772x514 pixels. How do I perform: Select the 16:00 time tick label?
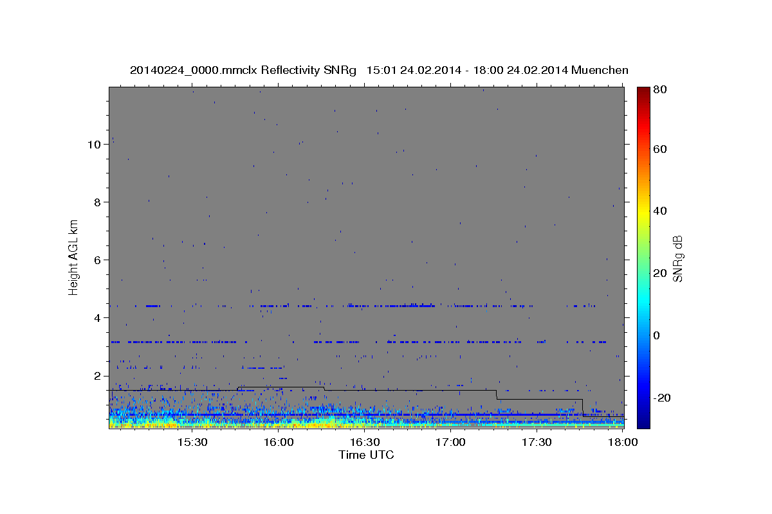(x=278, y=443)
